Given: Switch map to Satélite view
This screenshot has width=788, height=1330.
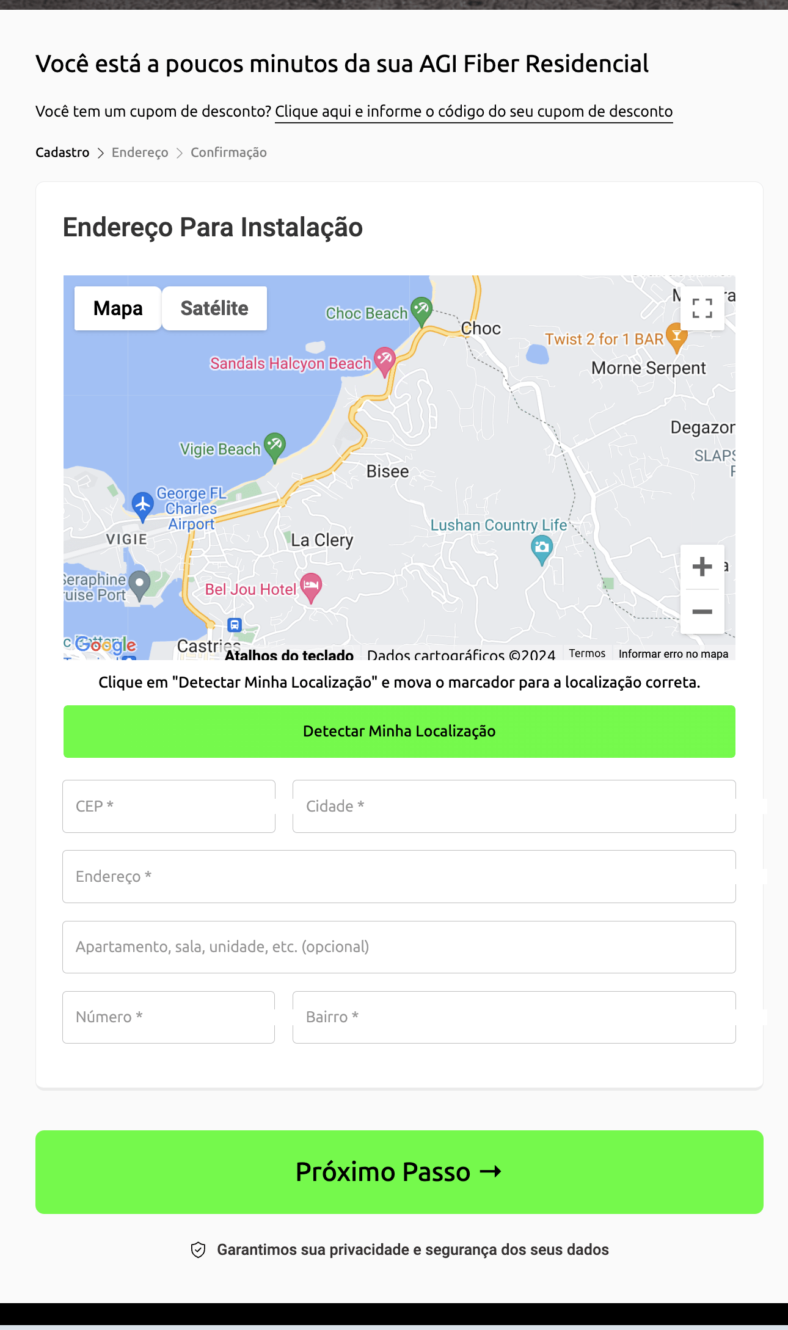Looking at the screenshot, I should pos(214,308).
